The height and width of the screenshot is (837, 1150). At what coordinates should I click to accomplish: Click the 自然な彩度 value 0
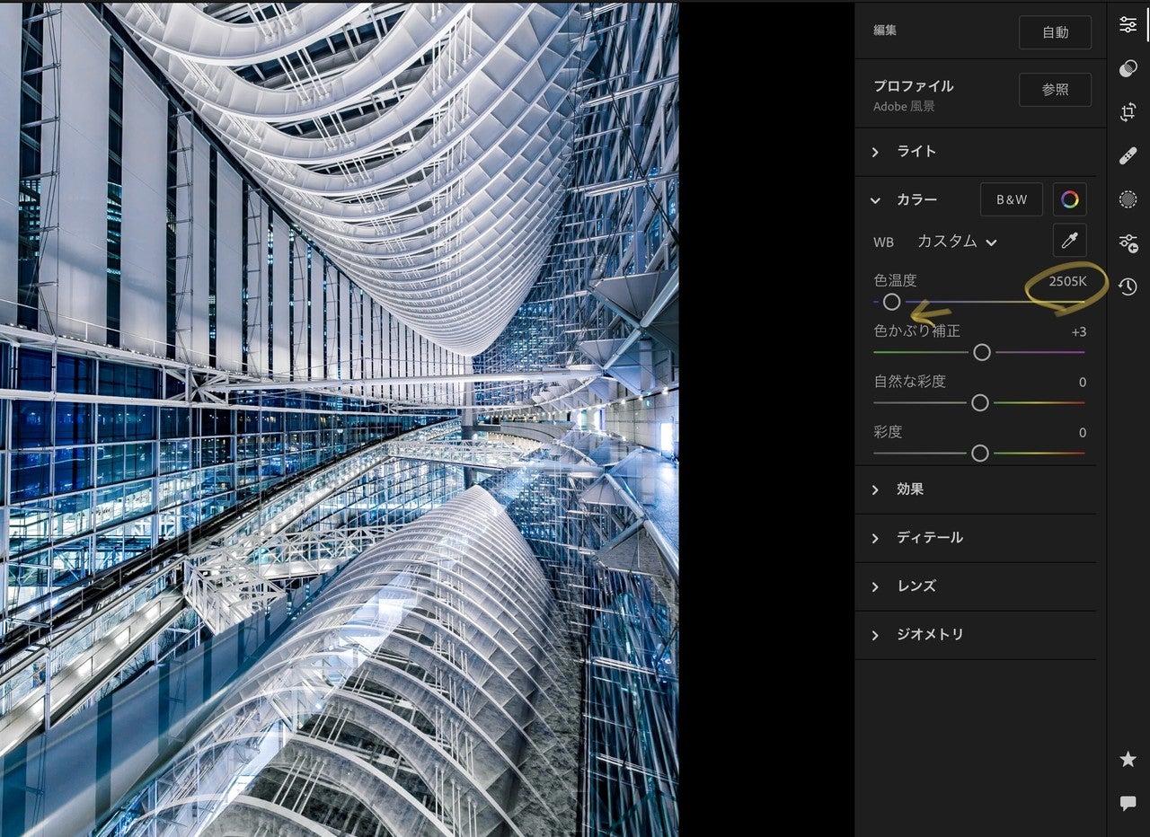coord(1082,382)
